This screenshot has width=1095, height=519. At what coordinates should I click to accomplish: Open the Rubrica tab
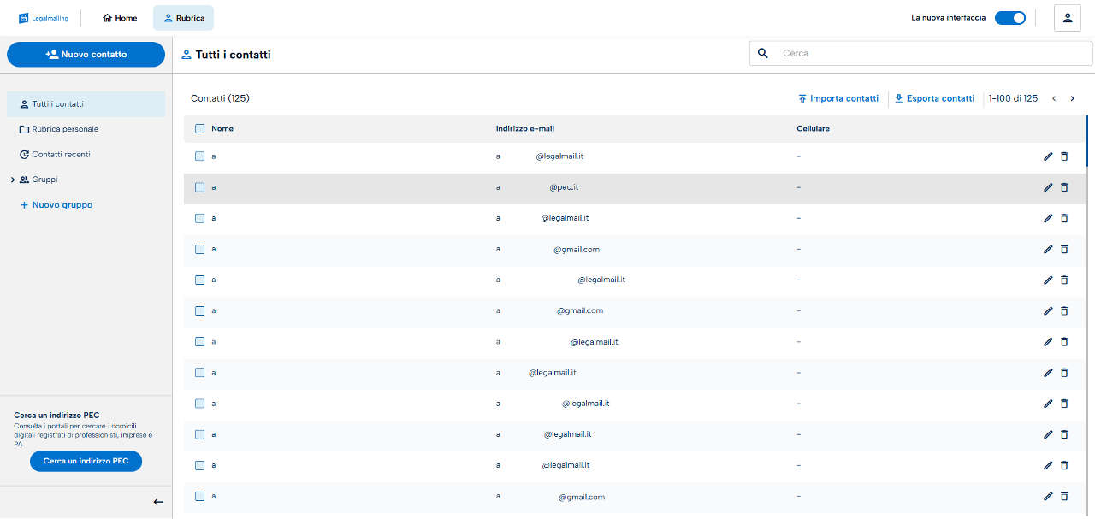184,18
